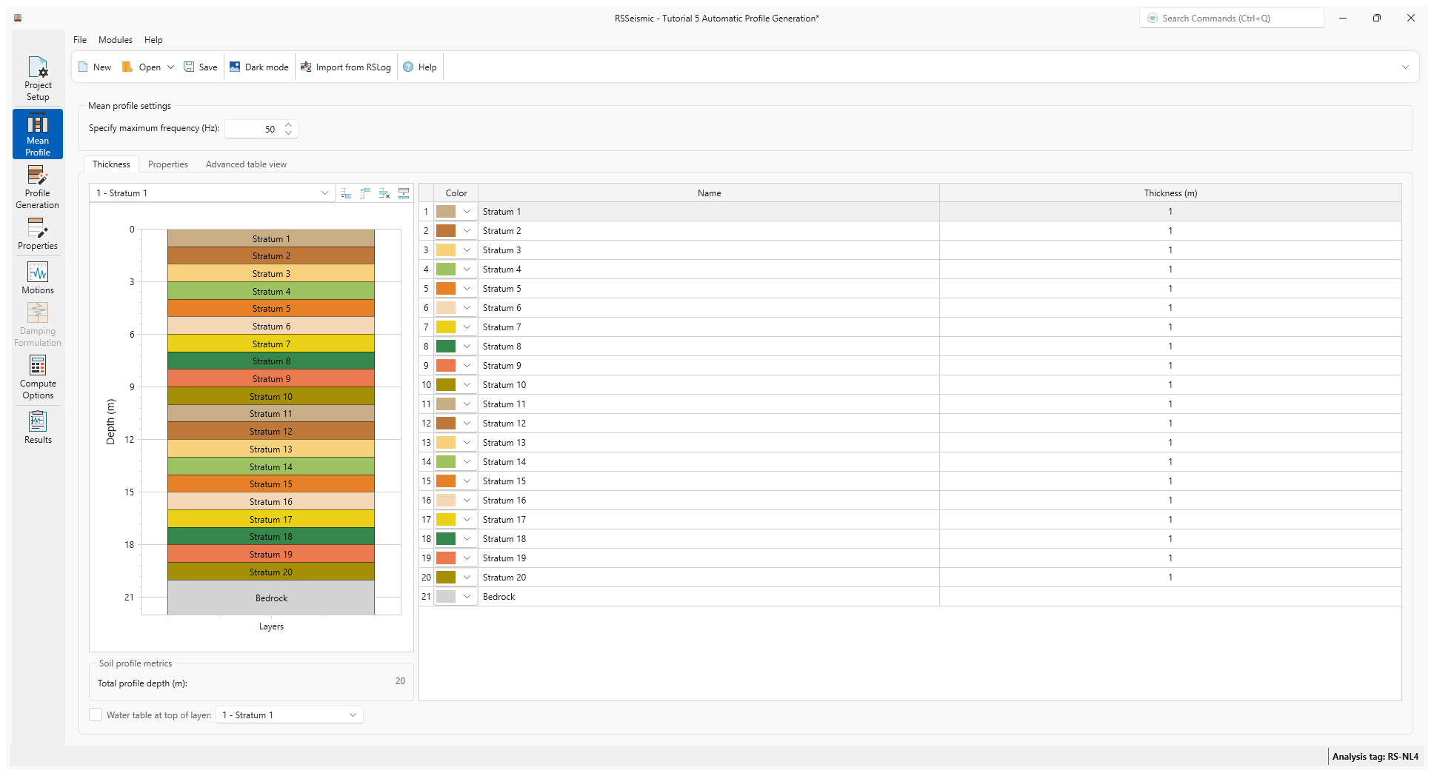Click the Bedrock name cell in table
Screen dimensions: 1434x776
pyautogui.click(x=709, y=597)
